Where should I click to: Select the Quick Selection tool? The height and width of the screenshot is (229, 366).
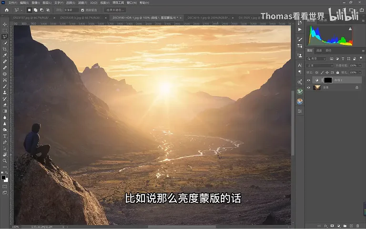tap(5, 43)
